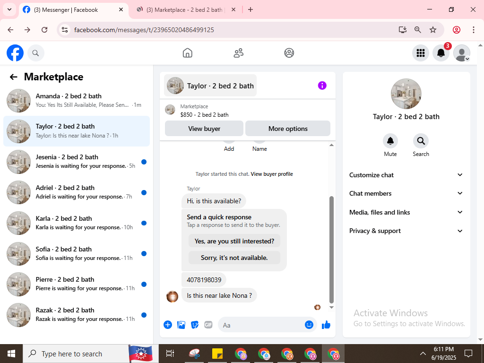Open the Facebook logo home link

point(15,53)
